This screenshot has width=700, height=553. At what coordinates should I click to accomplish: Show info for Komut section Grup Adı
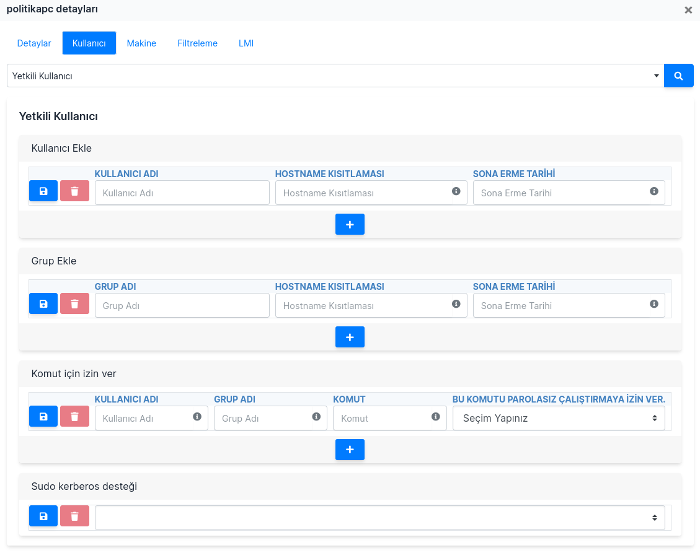(x=316, y=417)
